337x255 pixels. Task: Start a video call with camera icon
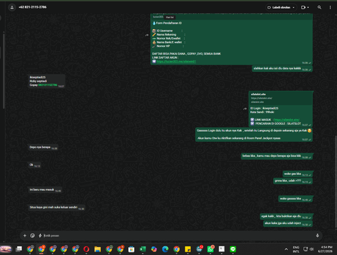click(x=303, y=7)
